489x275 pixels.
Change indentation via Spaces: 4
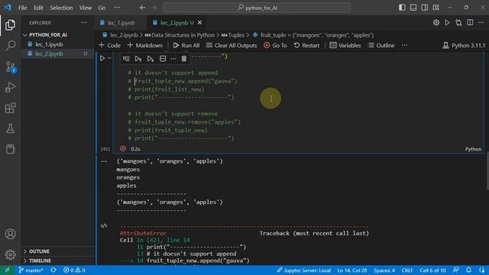tap(384, 270)
